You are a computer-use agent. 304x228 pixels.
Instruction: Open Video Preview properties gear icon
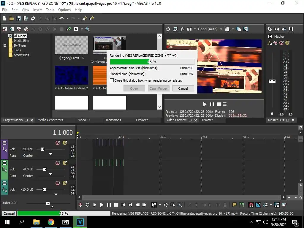coord(168,29)
